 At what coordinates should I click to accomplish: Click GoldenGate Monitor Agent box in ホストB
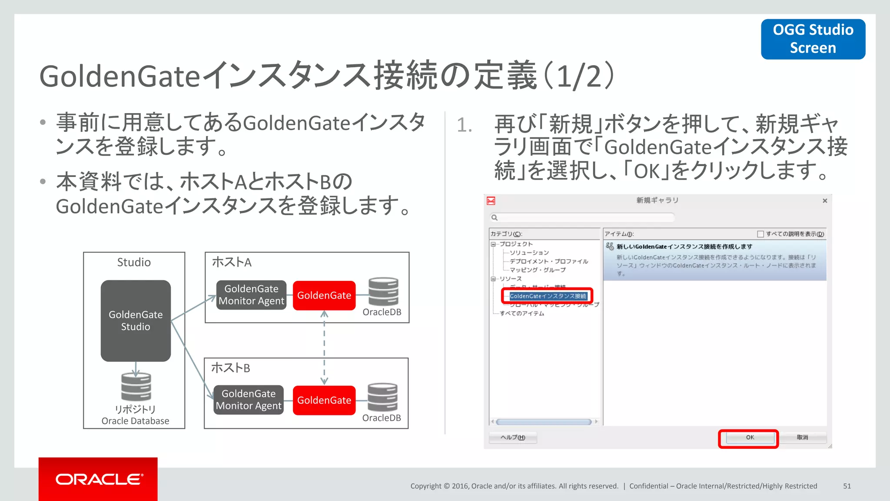pos(249,400)
